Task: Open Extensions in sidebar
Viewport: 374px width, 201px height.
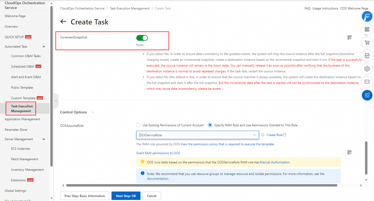Action: click(x=18, y=180)
